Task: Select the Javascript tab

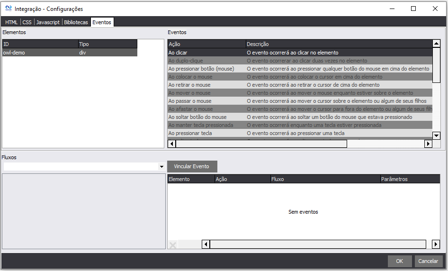Action: [x=48, y=22]
